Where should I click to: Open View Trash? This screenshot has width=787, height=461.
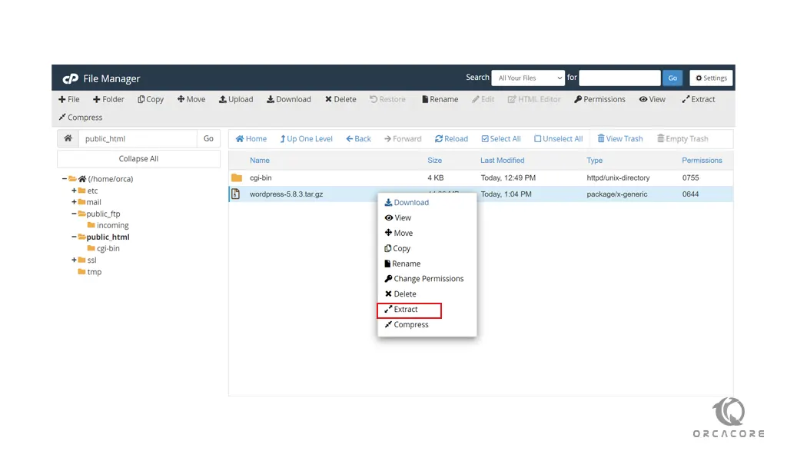click(620, 139)
